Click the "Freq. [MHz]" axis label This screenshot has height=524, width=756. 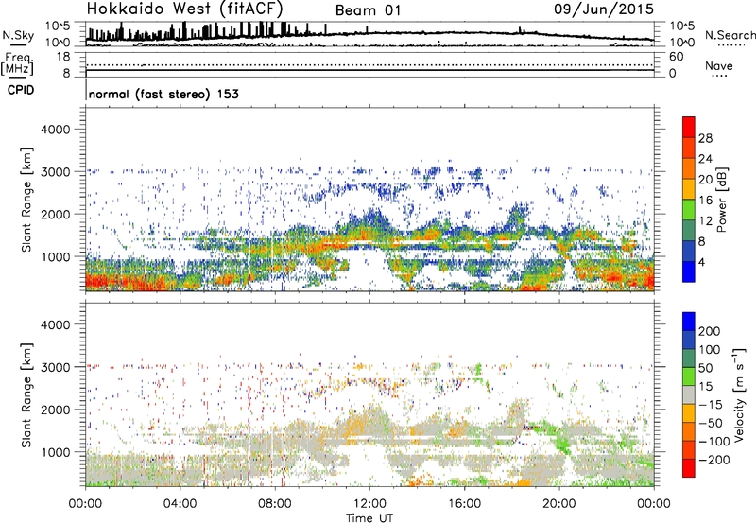(18, 64)
